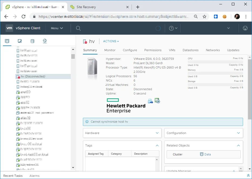Select 'ProLiant DL360 Gen9' model text
Viewport: 252px width, 179px height.
(148, 63)
